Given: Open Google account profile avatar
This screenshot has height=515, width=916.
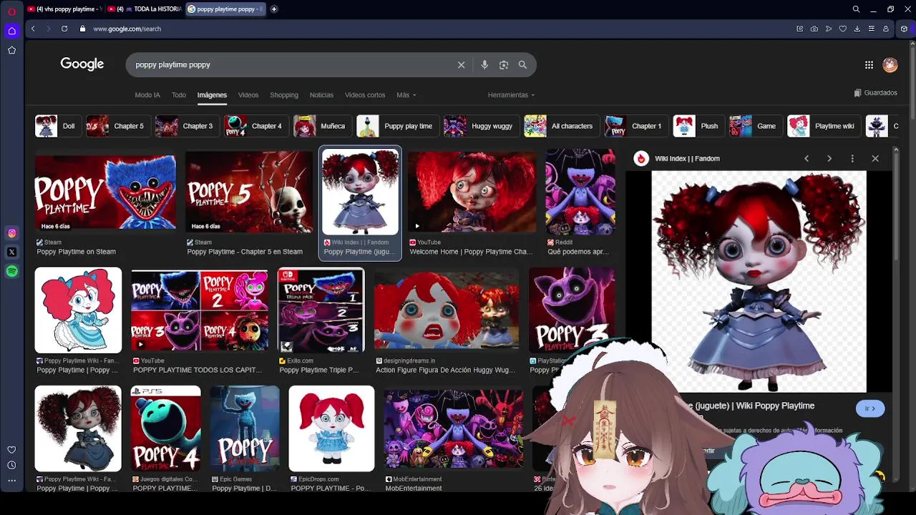Looking at the screenshot, I should pyautogui.click(x=890, y=64).
